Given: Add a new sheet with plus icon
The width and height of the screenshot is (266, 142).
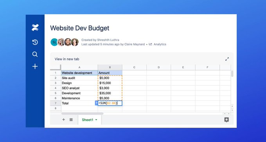Looking at the screenshot, I should tap(64, 120).
